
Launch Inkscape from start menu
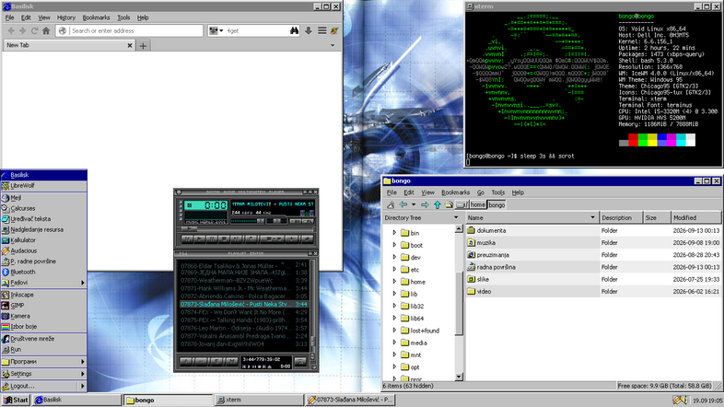[x=43, y=295]
